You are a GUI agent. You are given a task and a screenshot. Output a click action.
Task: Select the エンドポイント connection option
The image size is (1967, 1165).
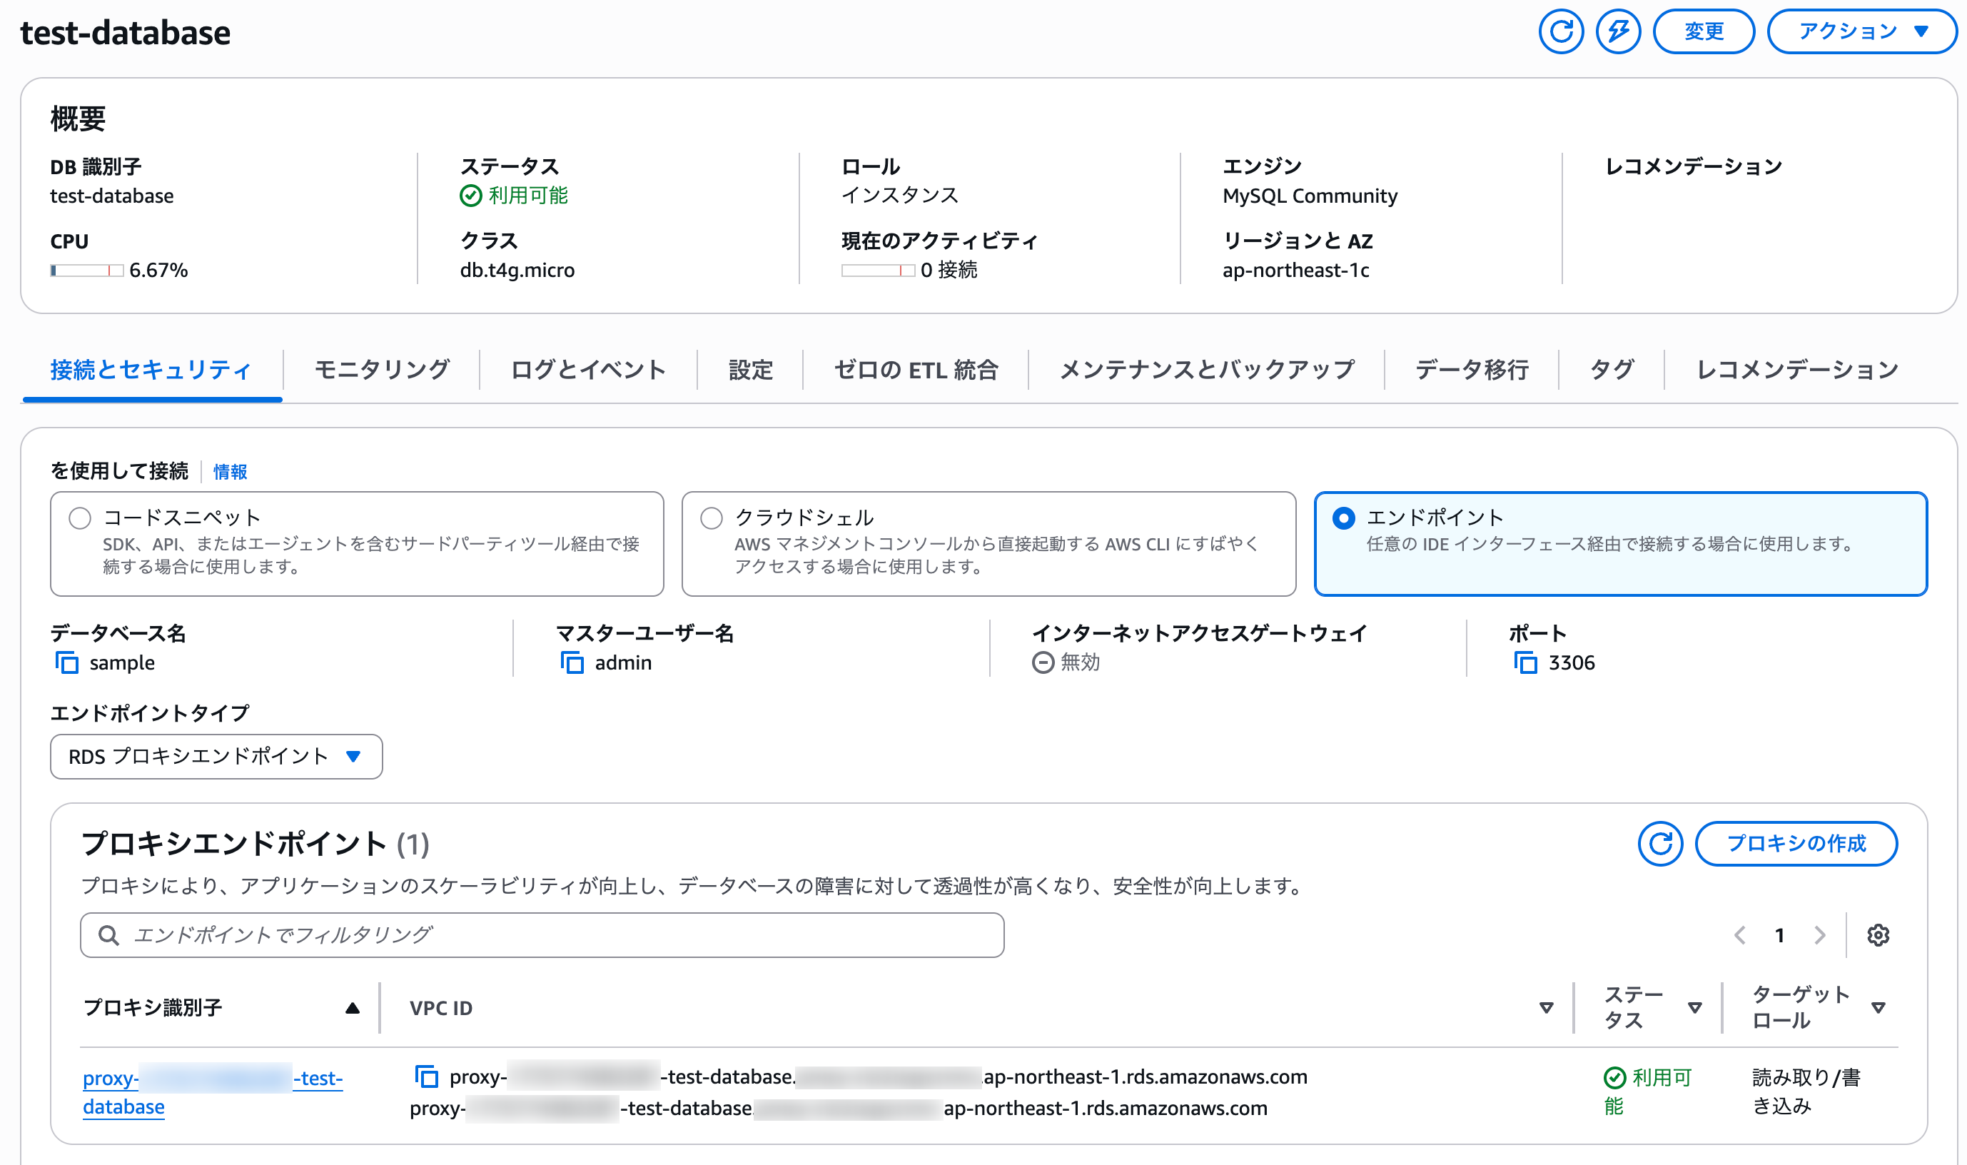coord(1344,518)
